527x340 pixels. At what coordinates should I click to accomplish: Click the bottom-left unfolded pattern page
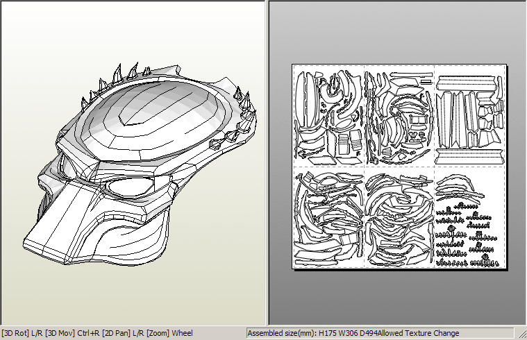328,217
